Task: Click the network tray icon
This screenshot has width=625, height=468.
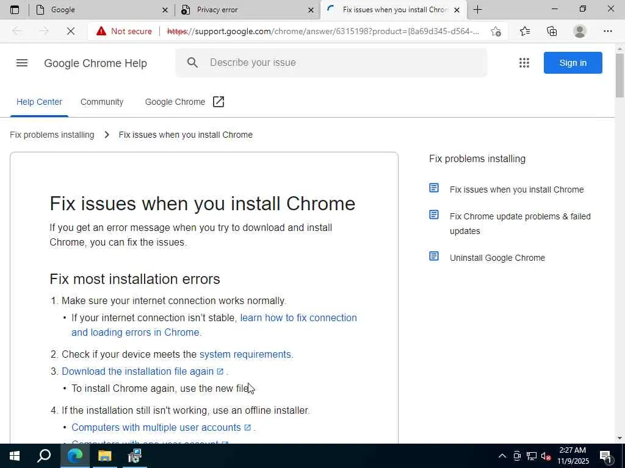Action: (532, 456)
